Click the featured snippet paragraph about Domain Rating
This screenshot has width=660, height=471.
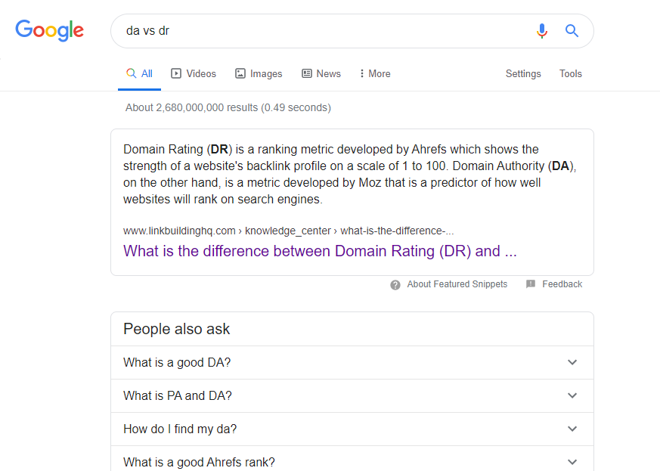tap(349, 174)
